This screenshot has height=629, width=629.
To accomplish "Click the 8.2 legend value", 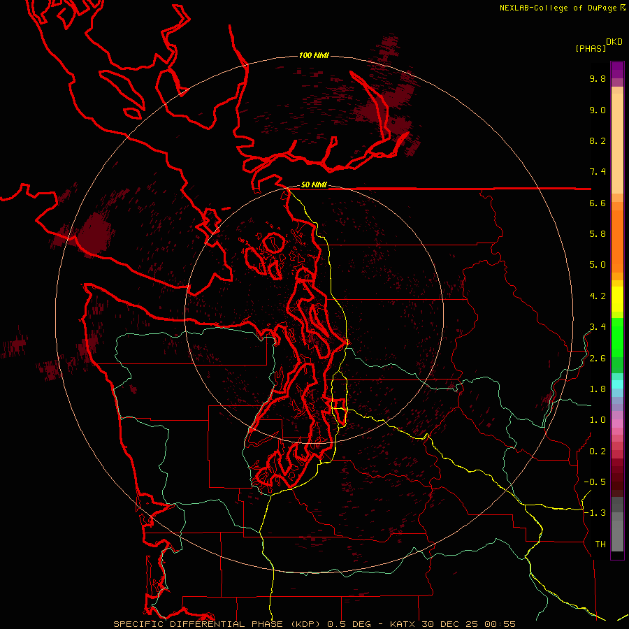I will click(x=598, y=140).
